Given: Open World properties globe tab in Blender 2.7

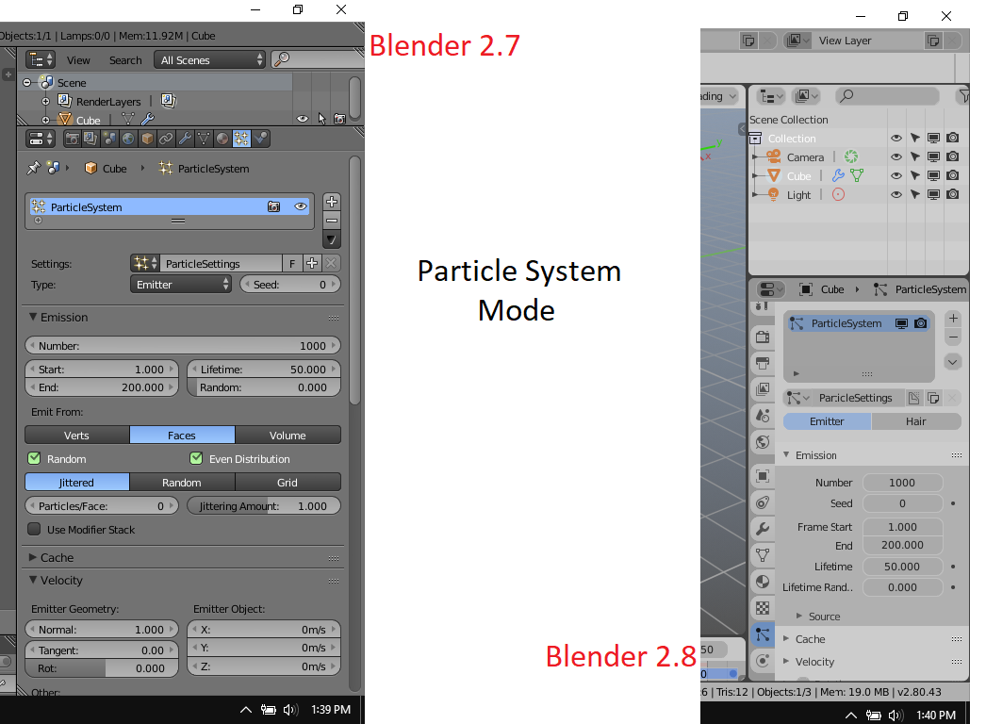Looking at the screenshot, I should [x=128, y=139].
